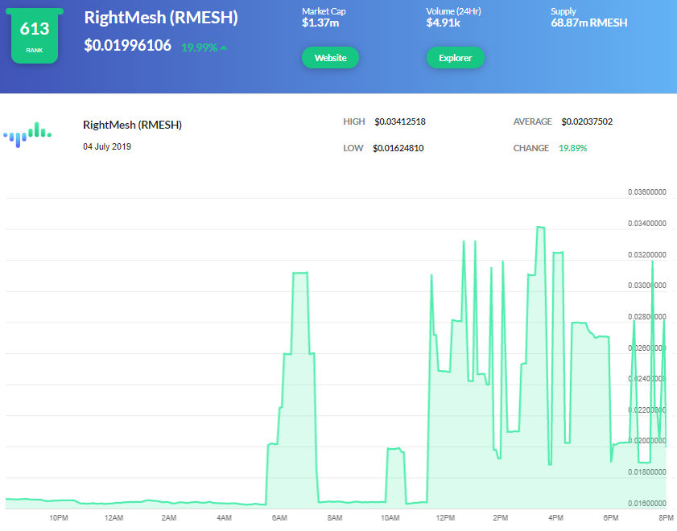Click the 8PM x-axis label

[667, 517]
